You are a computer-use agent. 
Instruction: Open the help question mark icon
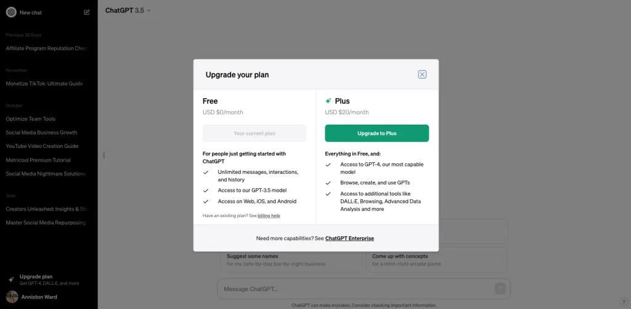pos(624,302)
